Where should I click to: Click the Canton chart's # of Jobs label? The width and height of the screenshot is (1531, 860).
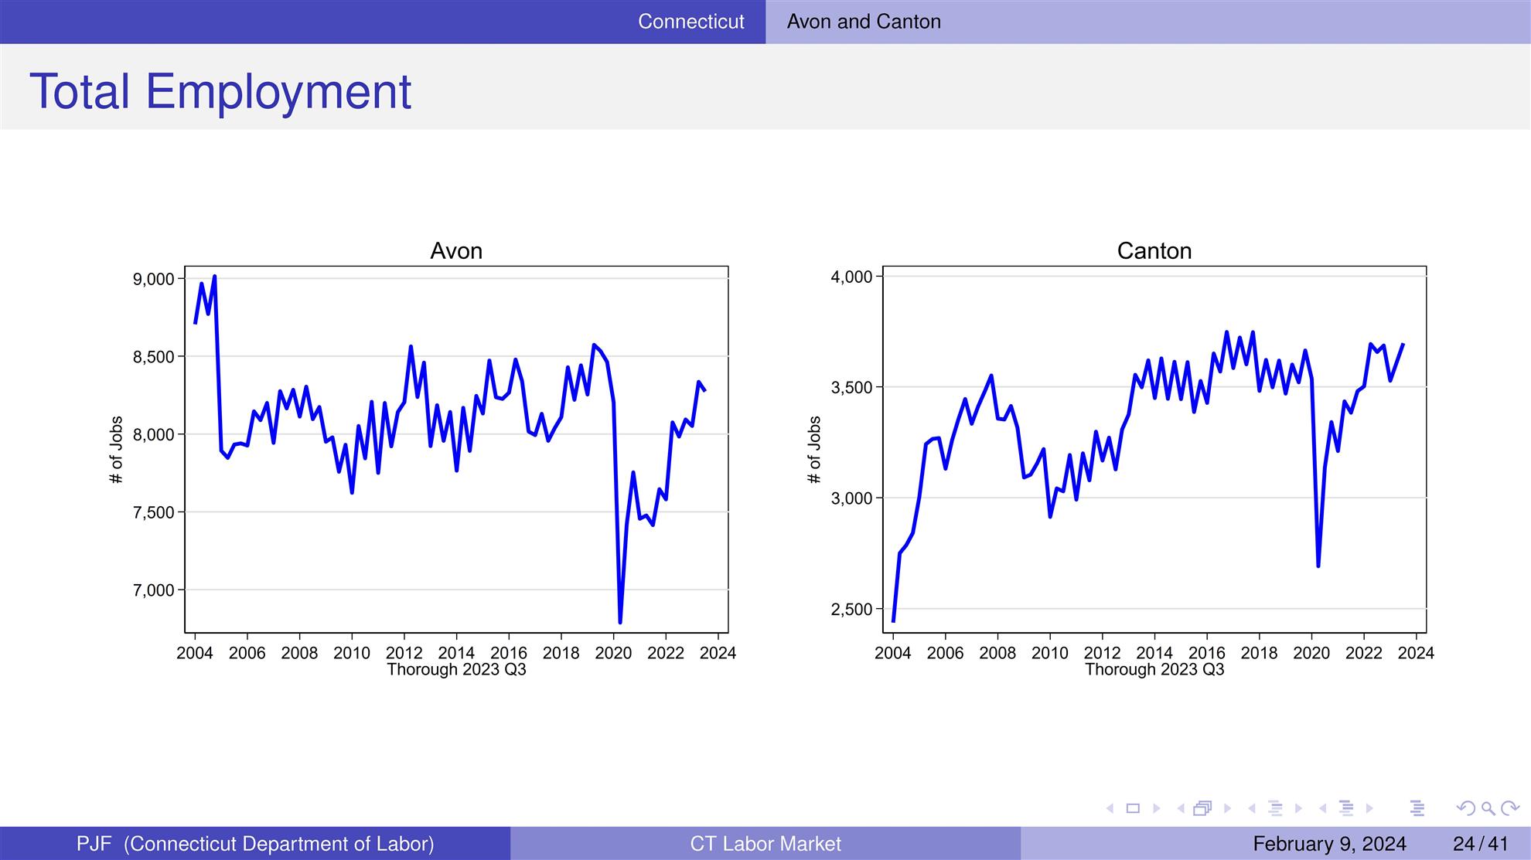[x=814, y=450]
